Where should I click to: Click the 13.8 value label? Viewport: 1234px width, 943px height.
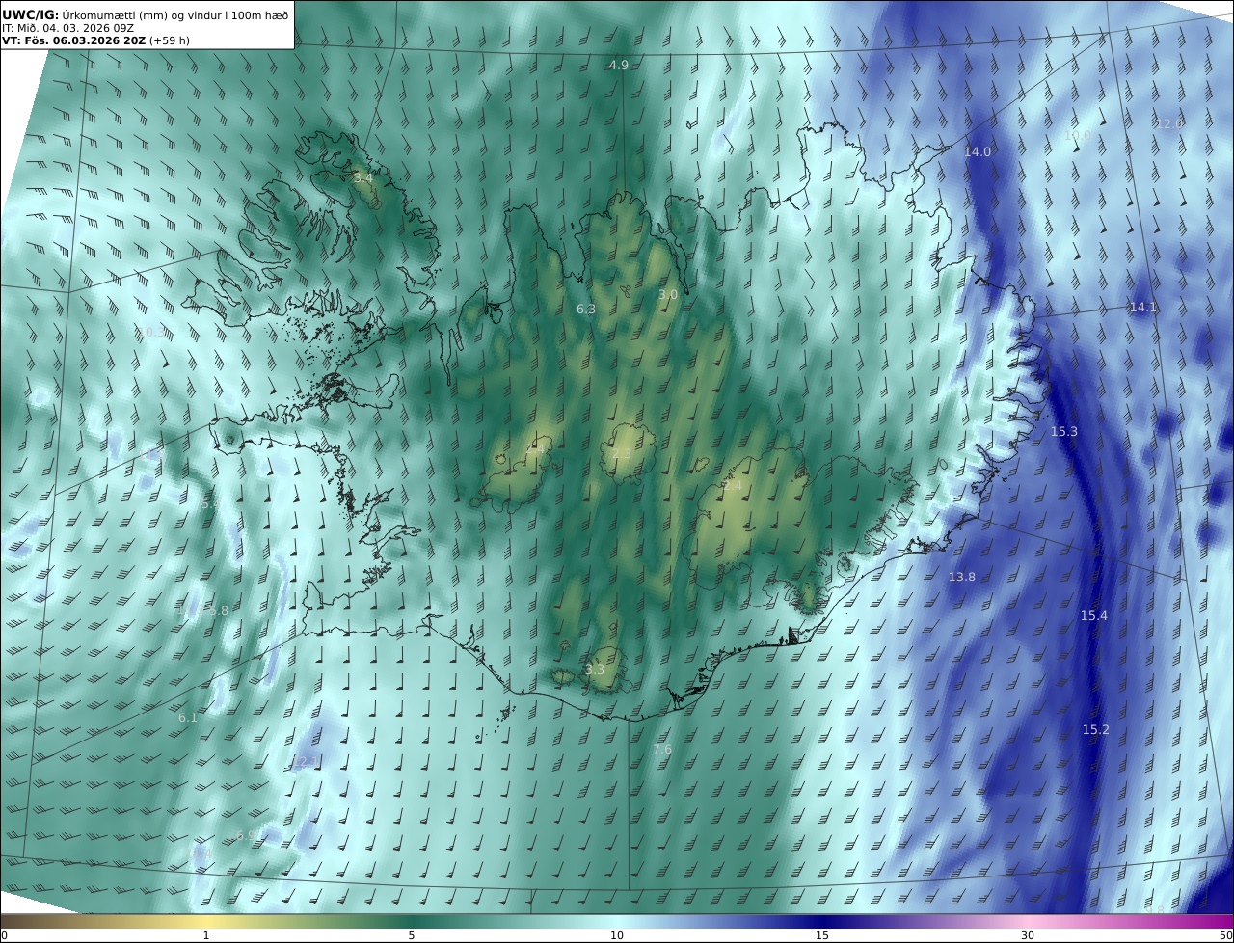pyautogui.click(x=962, y=577)
